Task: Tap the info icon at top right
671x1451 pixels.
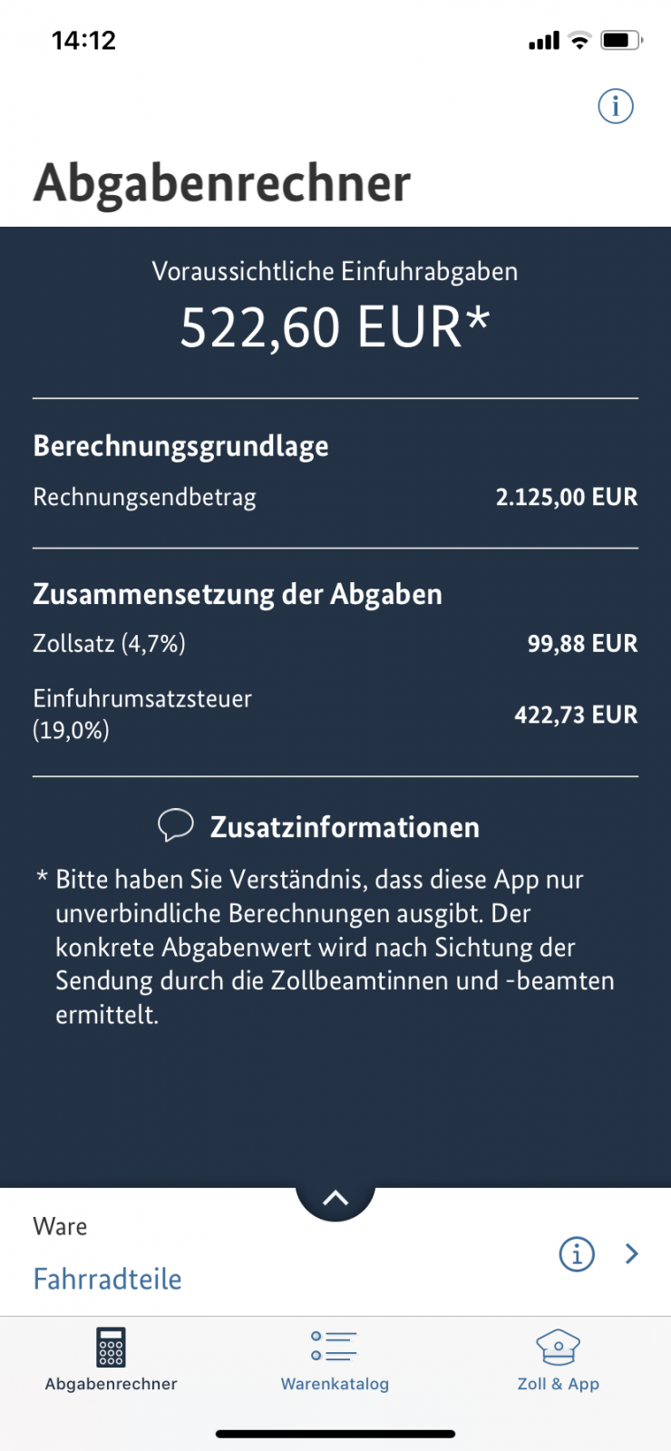Action: coord(616,106)
